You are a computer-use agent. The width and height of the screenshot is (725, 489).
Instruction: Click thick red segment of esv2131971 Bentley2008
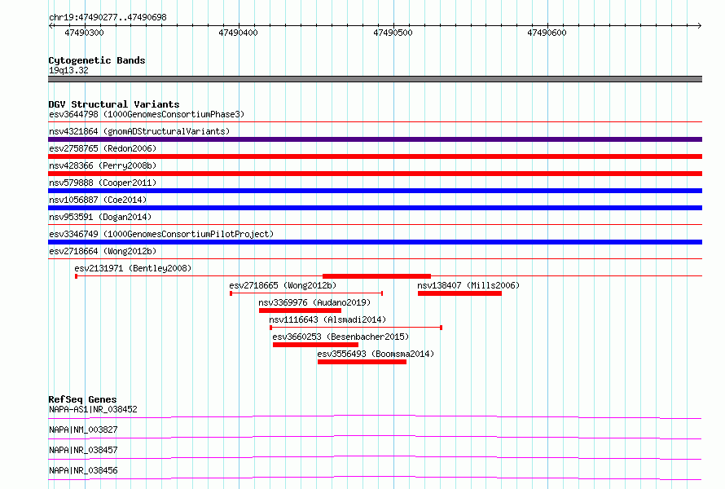[x=377, y=276]
